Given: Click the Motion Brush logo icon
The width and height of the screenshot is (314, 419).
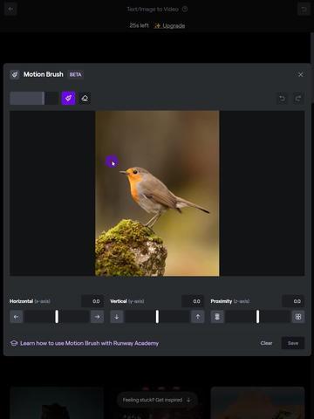Looking at the screenshot, I should click(x=15, y=75).
